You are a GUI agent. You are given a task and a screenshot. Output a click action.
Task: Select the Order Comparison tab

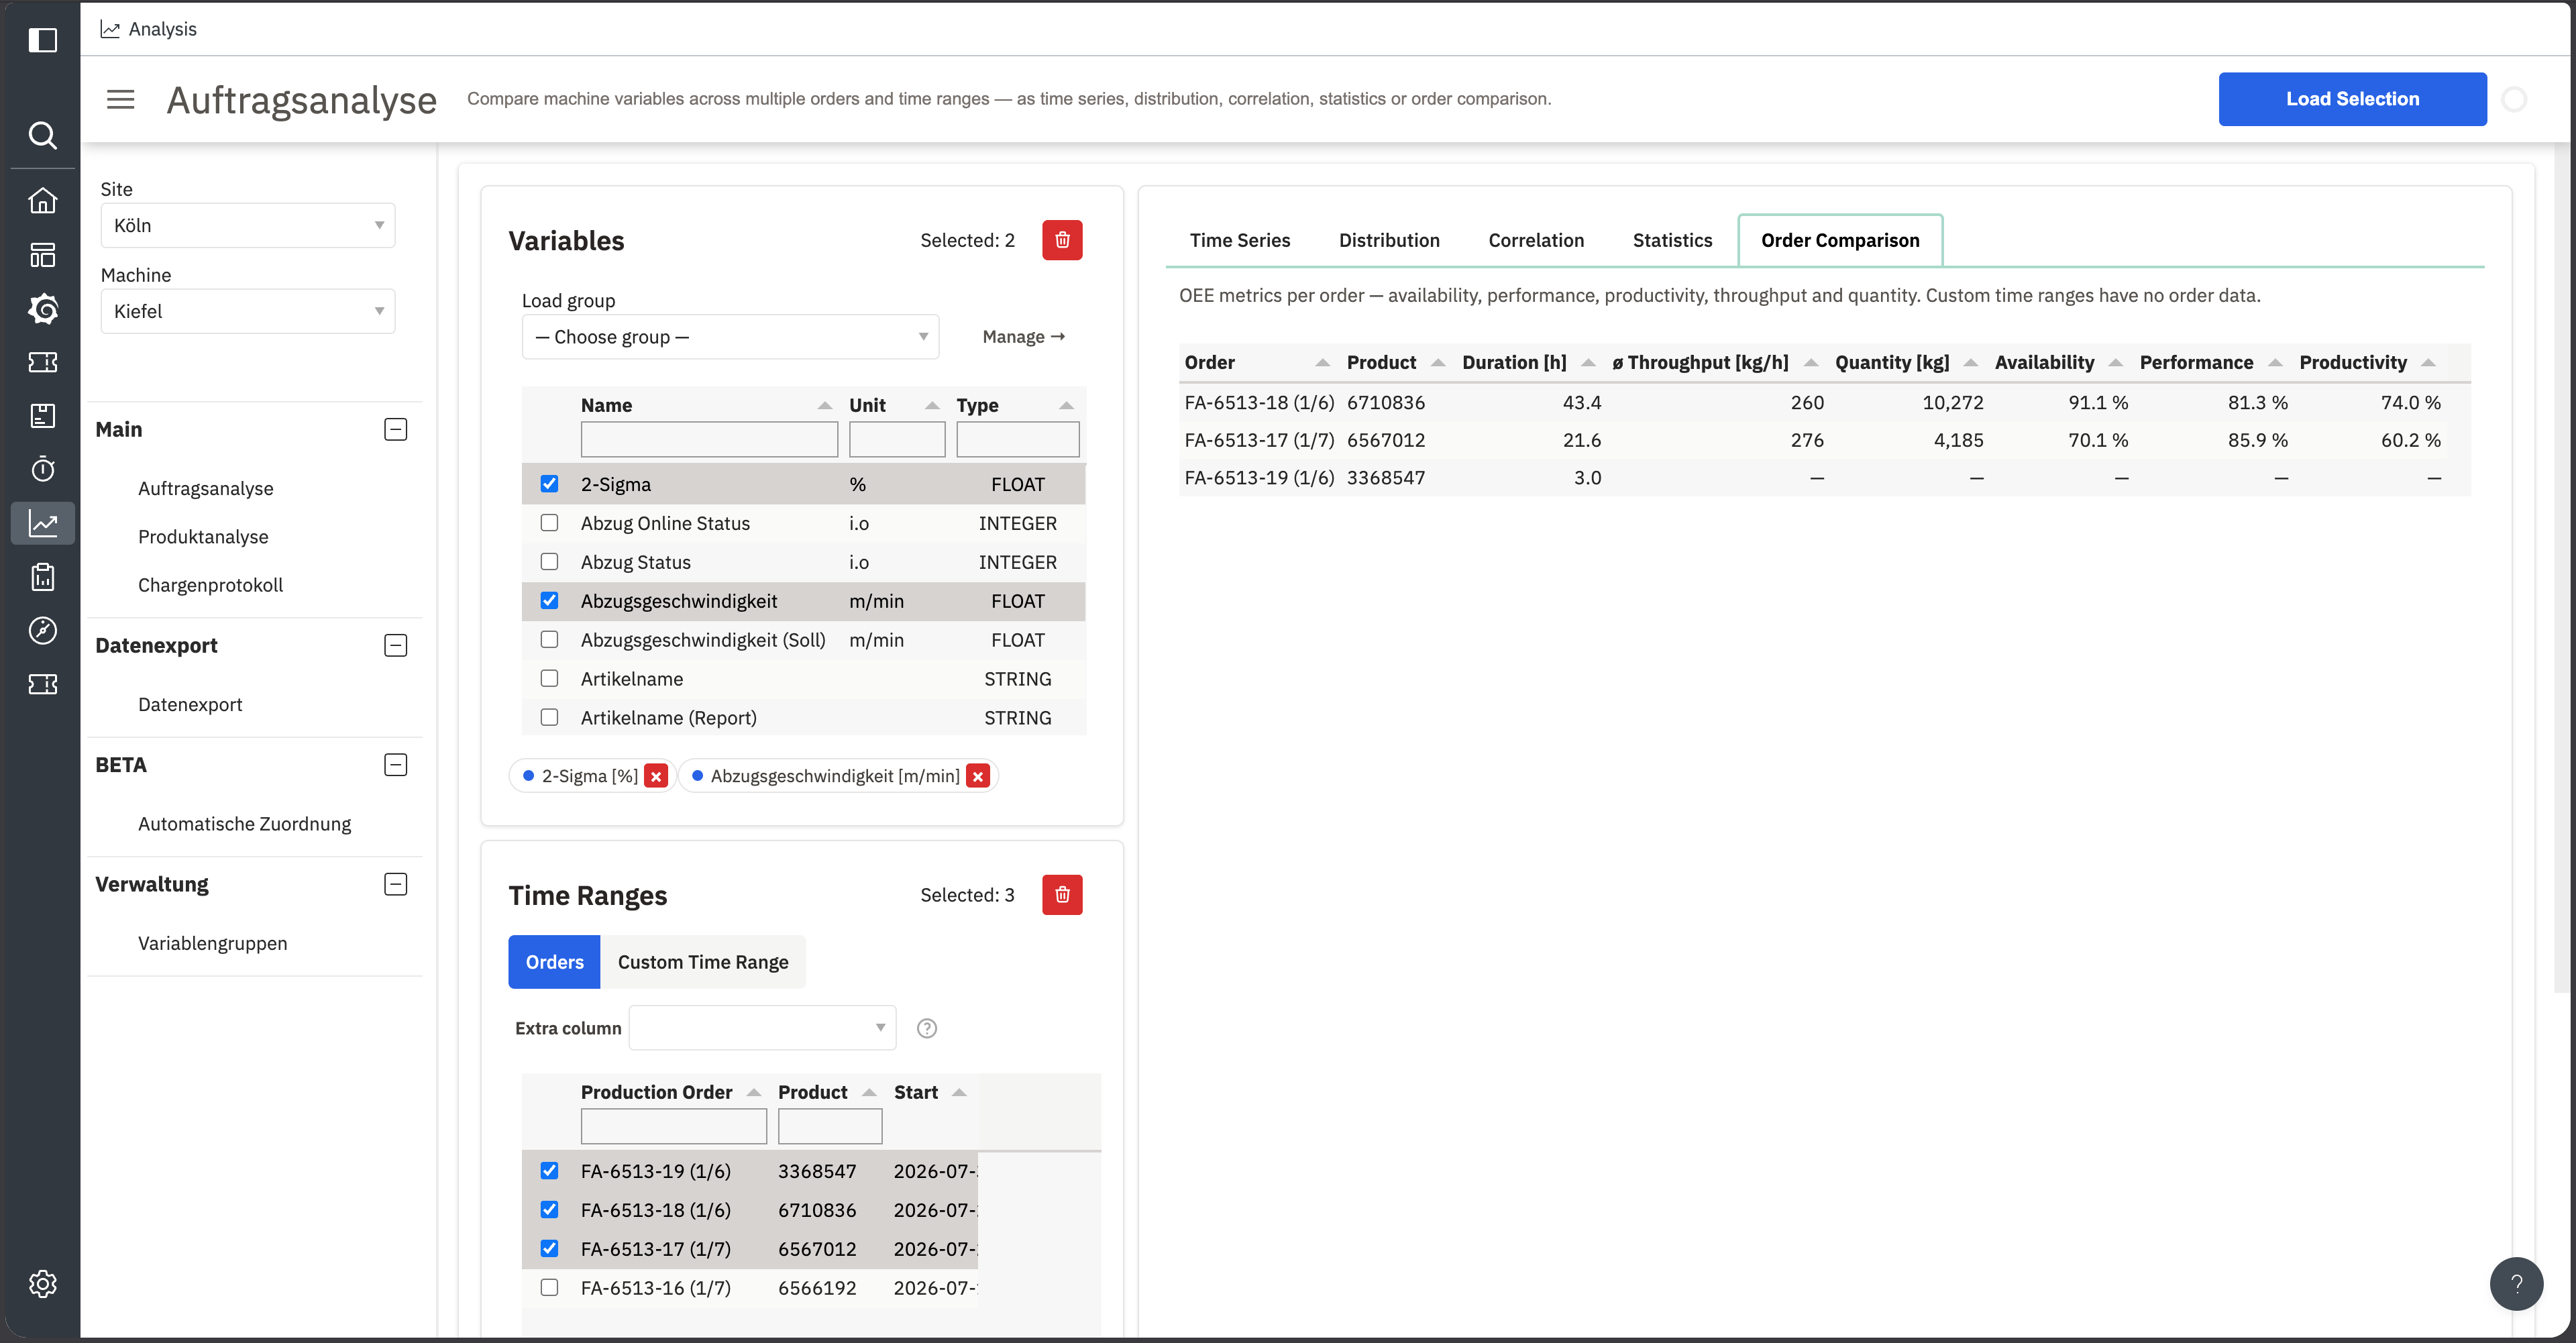[1840, 240]
